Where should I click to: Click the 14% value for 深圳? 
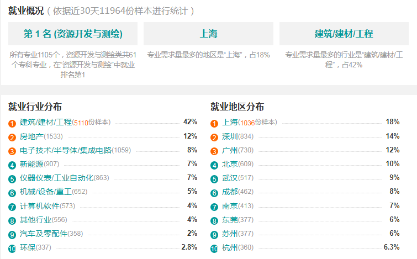pos(393,136)
